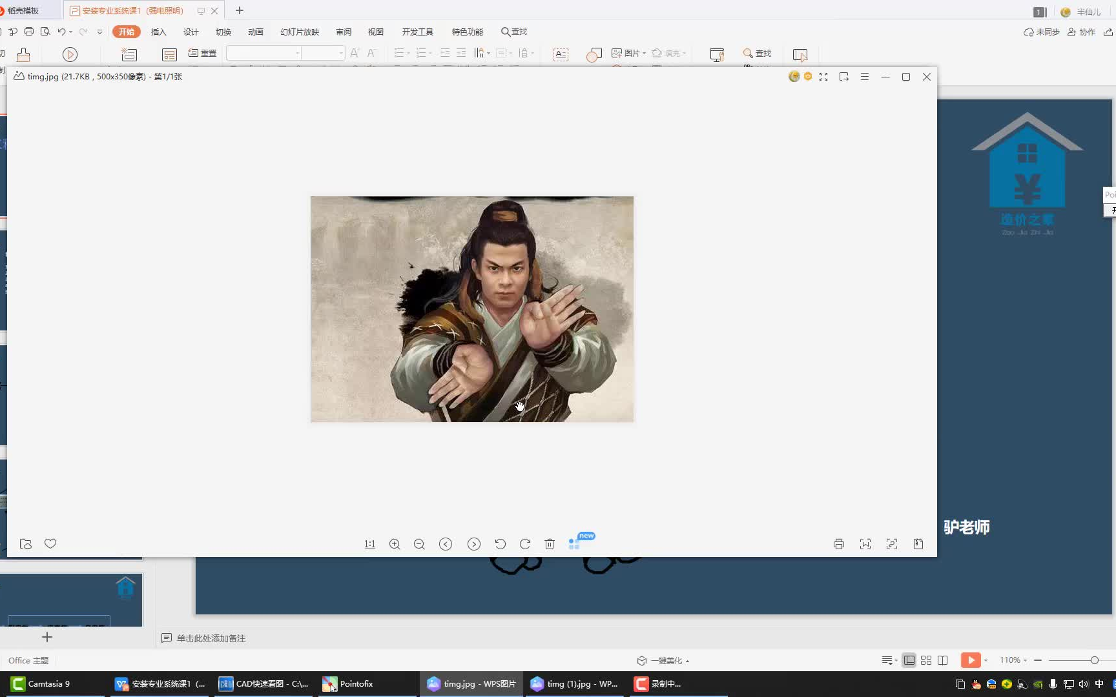Click undo in quick access toolbar

pyautogui.click(x=61, y=32)
